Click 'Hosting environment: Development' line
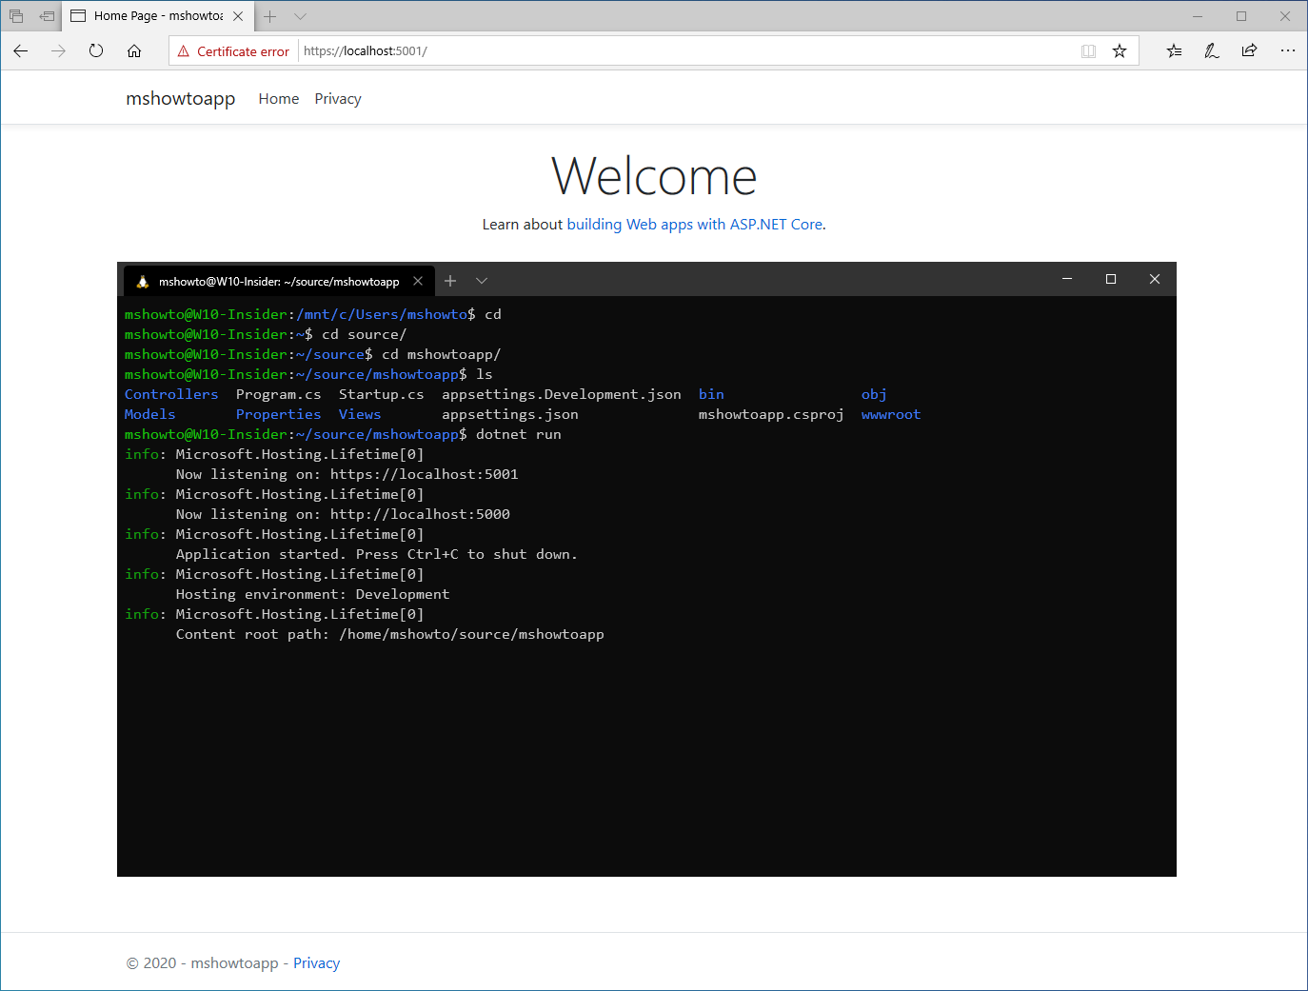 [312, 594]
